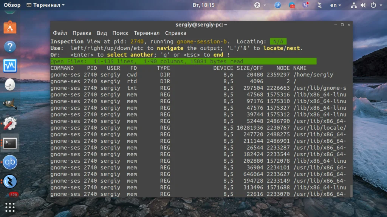The image size is (387, 217).
Task: Click the red 120 badge dock icon
Action: pos(13,195)
